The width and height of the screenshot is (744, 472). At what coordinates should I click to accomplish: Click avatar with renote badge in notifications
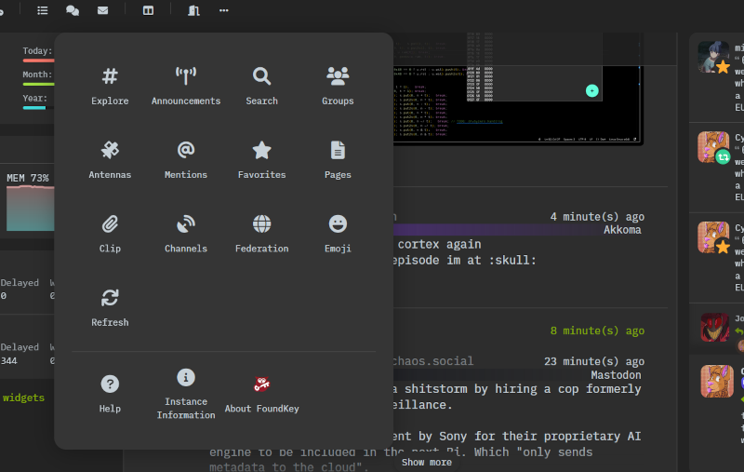pyautogui.click(x=713, y=147)
